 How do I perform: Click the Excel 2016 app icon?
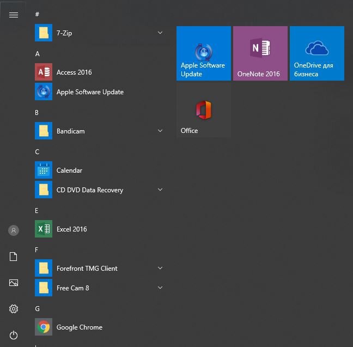pos(44,229)
